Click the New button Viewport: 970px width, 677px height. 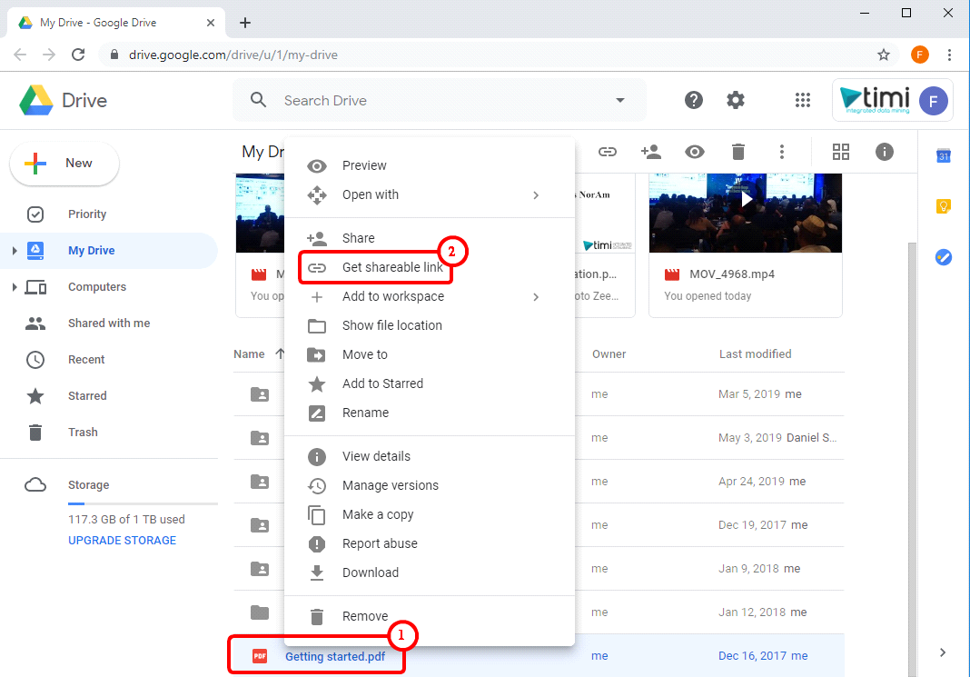click(x=64, y=164)
